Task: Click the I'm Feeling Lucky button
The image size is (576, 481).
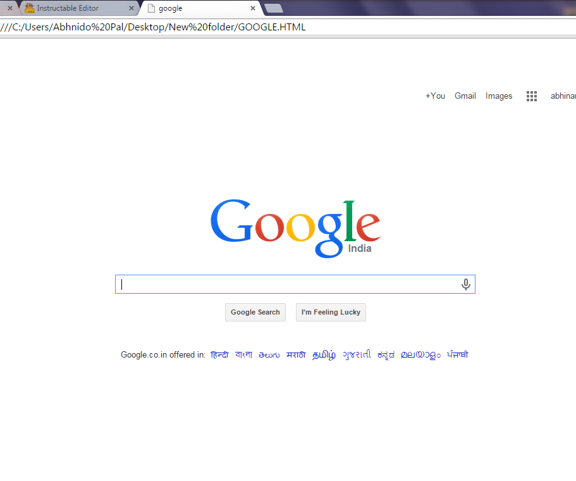Action: pos(331,312)
